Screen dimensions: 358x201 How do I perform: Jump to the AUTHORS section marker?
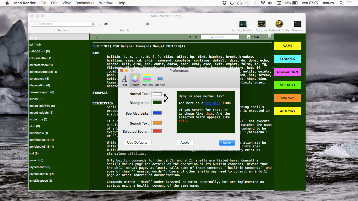[x=288, y=111]
